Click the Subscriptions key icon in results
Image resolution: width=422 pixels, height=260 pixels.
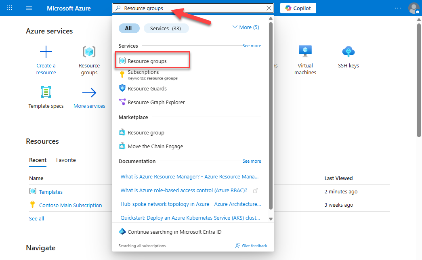coord(122,74)
